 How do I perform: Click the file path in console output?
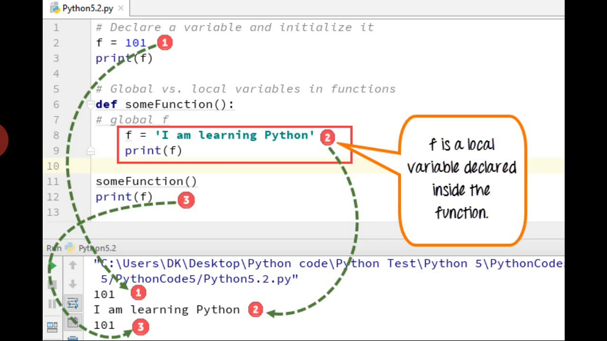pos(327,264)
